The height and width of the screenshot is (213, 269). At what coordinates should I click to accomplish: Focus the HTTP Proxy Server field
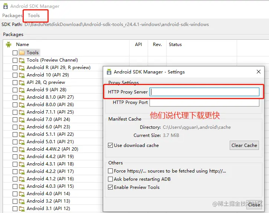[204, 92]
